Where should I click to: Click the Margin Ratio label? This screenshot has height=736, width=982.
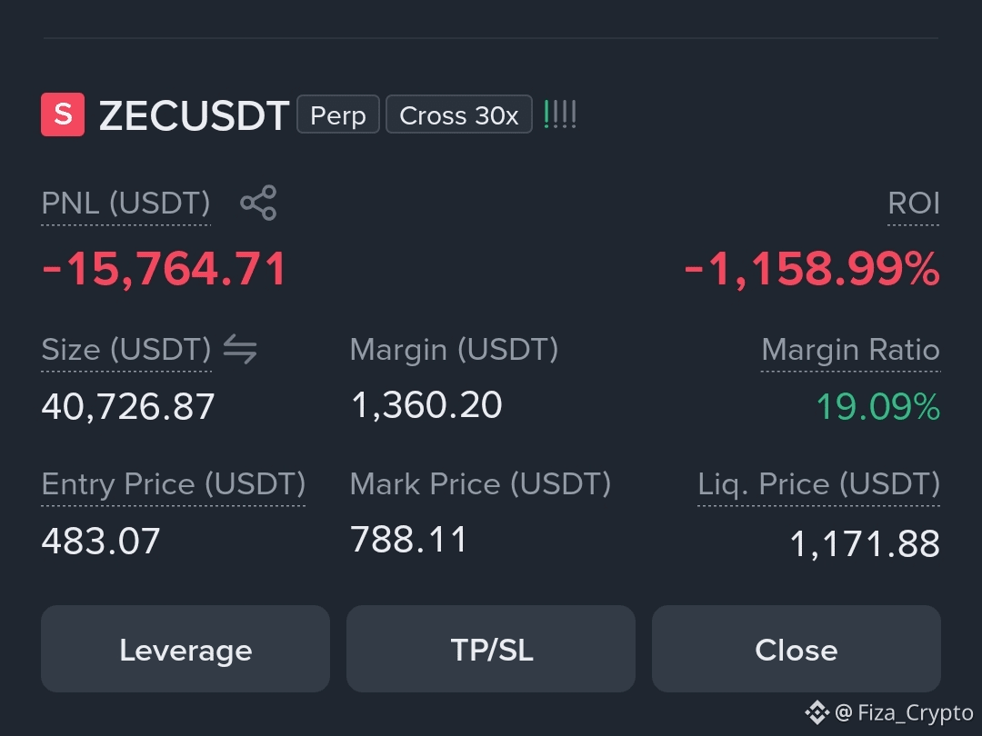(x=850, y=349)
